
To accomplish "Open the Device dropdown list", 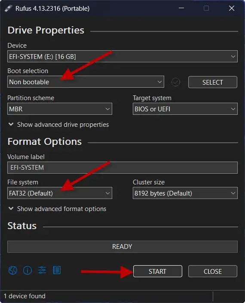I will click(122, 56).
